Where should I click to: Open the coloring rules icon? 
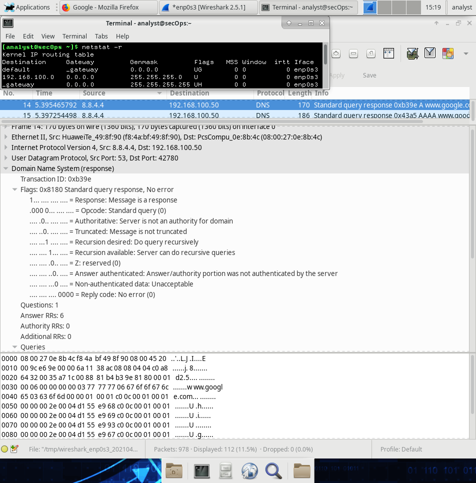448,53
